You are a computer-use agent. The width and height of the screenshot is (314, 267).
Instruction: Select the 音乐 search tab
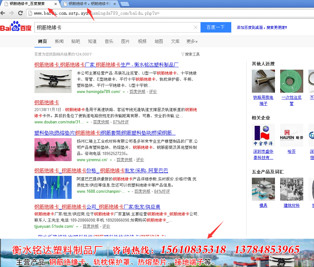[109, 41]
